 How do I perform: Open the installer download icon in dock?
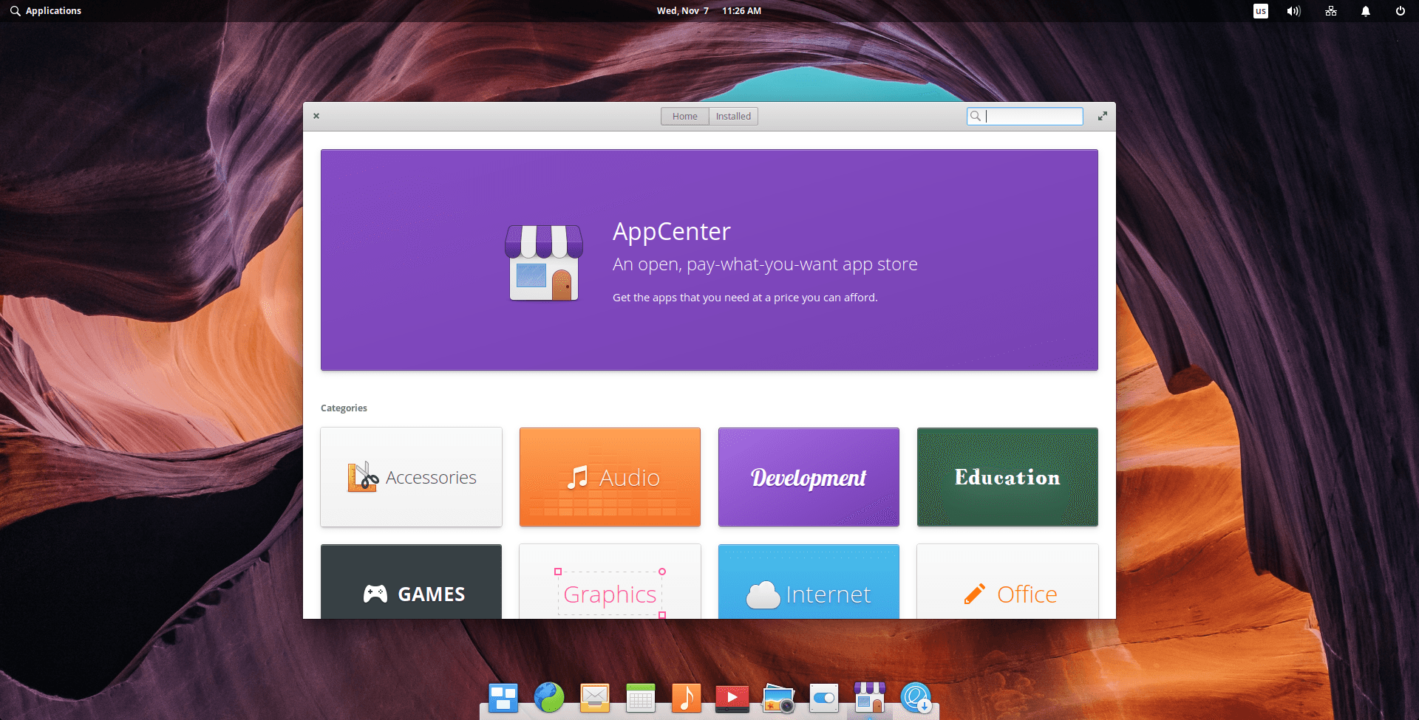pyautogui.click(x=916, y=698)
